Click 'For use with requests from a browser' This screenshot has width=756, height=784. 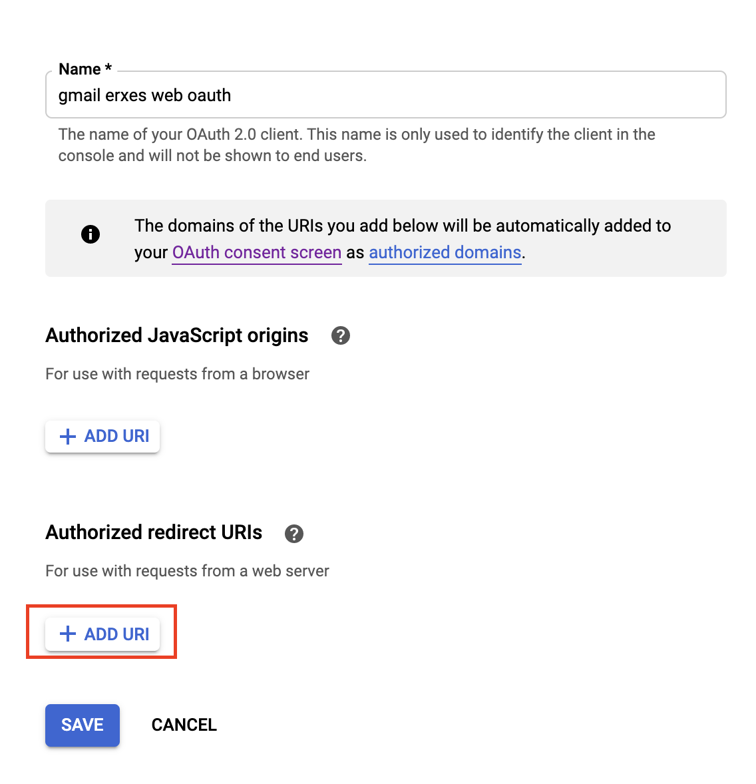177,374
